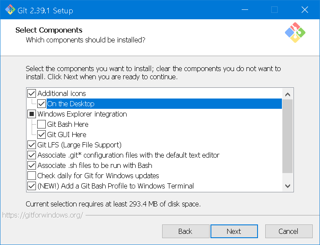Screen dimensions: 320x245
Task: Click Next to continue setup
Action: tap(234, 231)
